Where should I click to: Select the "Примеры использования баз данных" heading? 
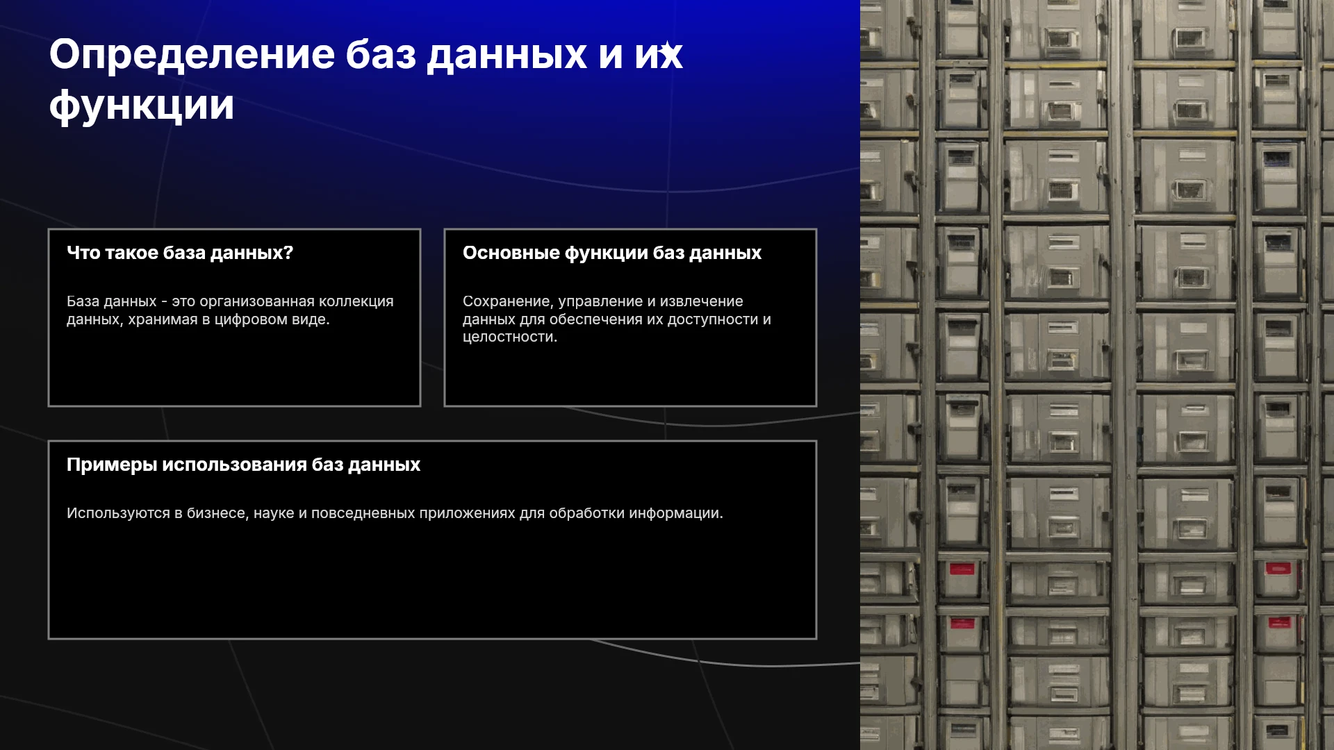pos(243,465)
